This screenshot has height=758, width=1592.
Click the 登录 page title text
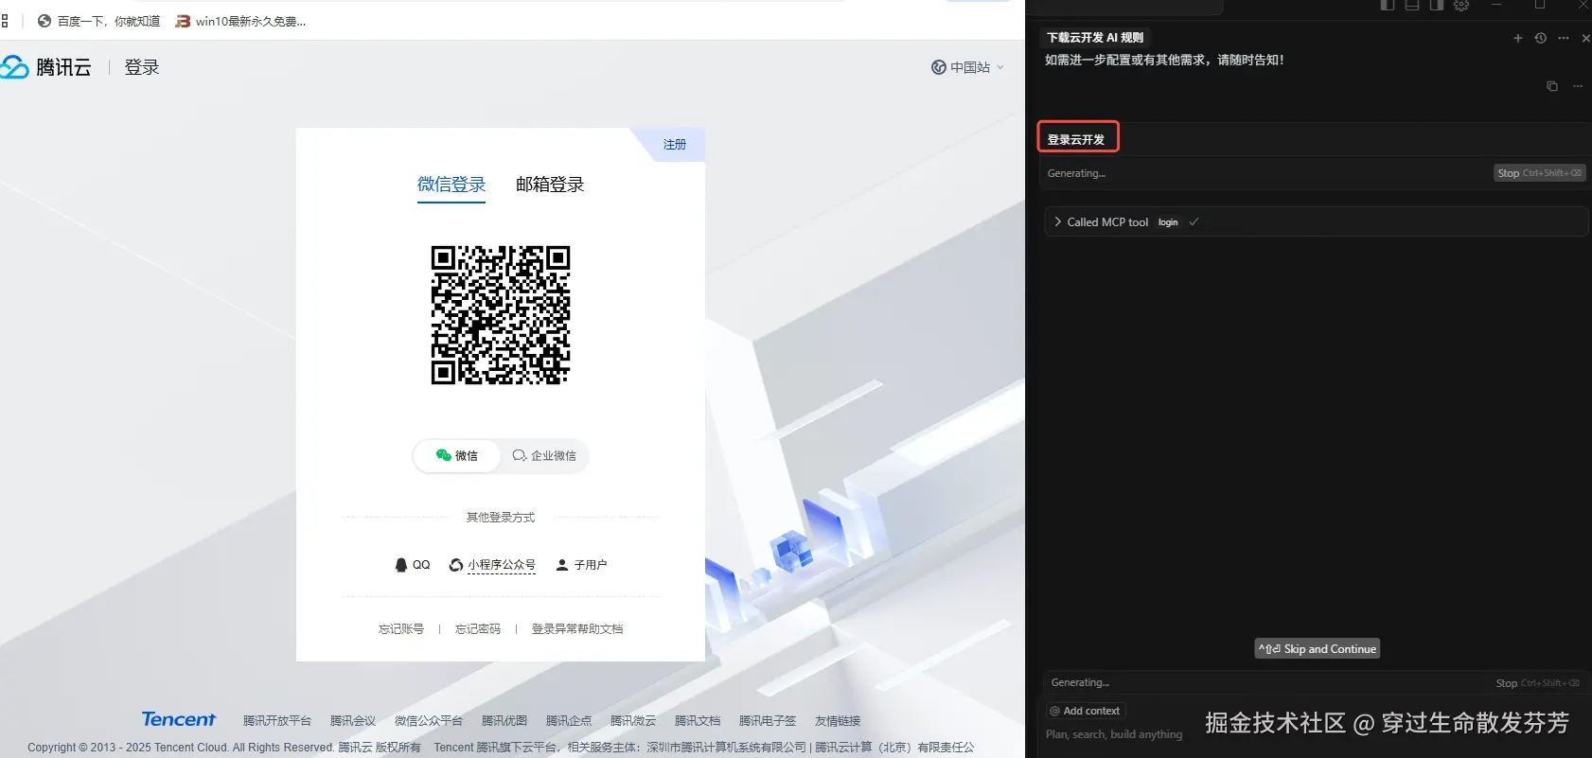(x=142, y=67)
